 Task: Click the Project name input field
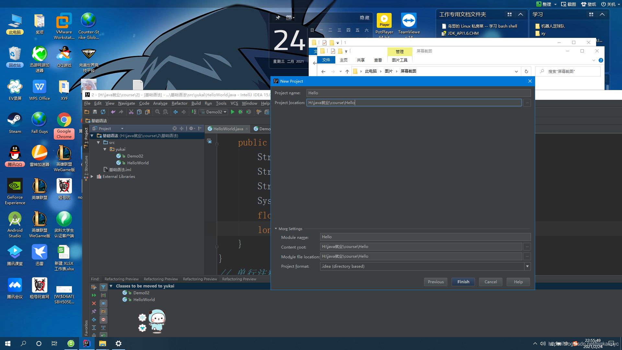(x=418, y=93)
